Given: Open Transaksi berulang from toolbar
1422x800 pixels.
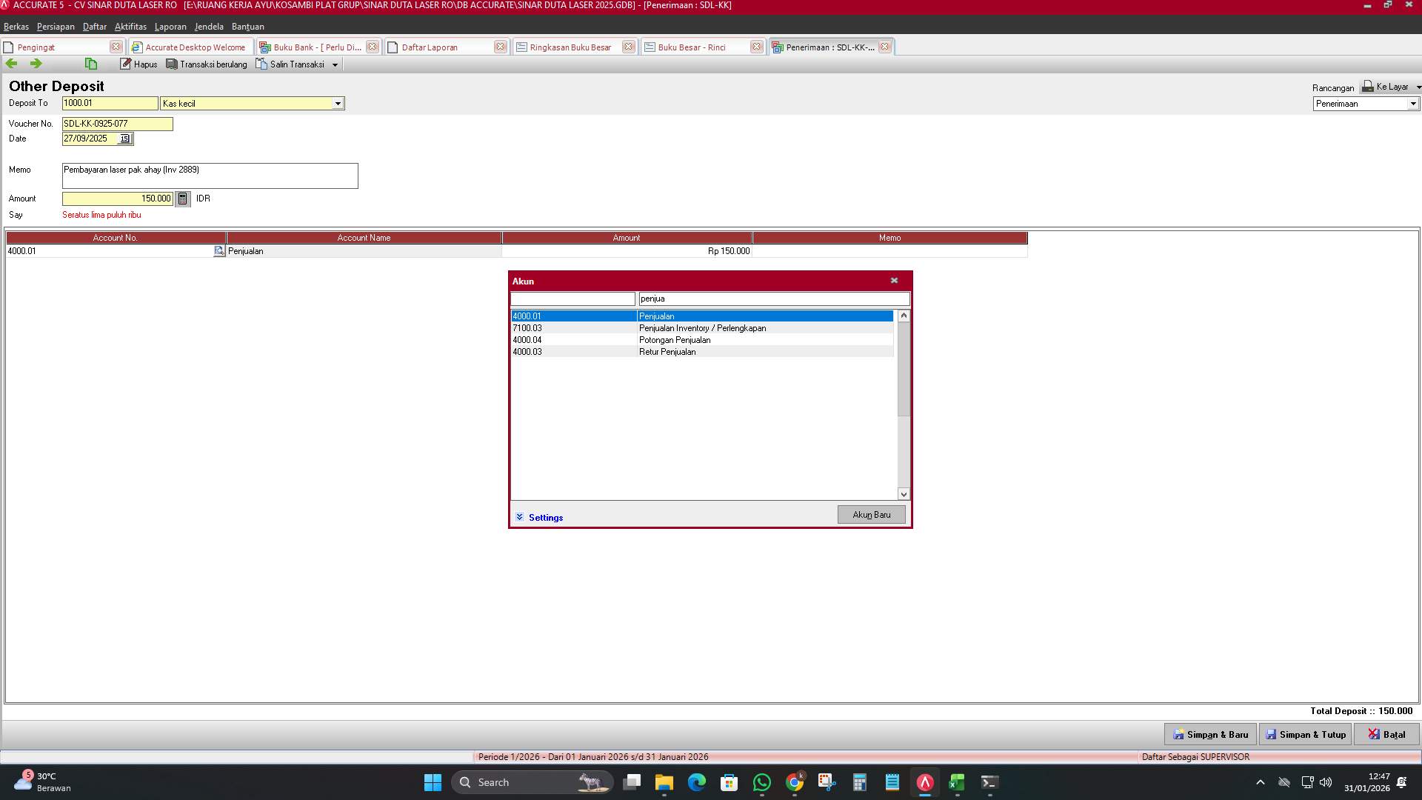Looking at the screenshot, I should coord(206,64).
